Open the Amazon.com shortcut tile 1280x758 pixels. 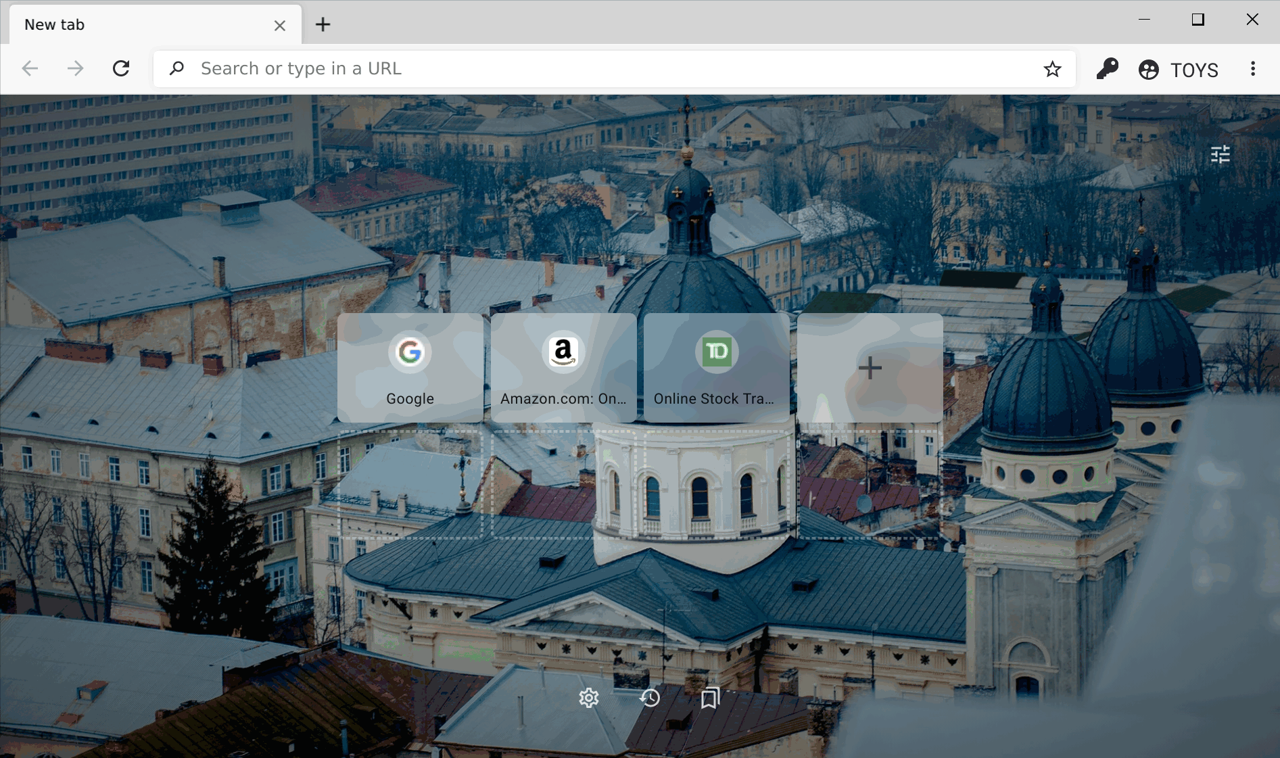(563, 368)
